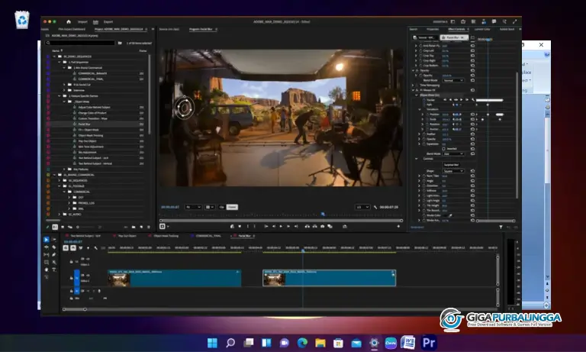Open the Import tab

82,21
